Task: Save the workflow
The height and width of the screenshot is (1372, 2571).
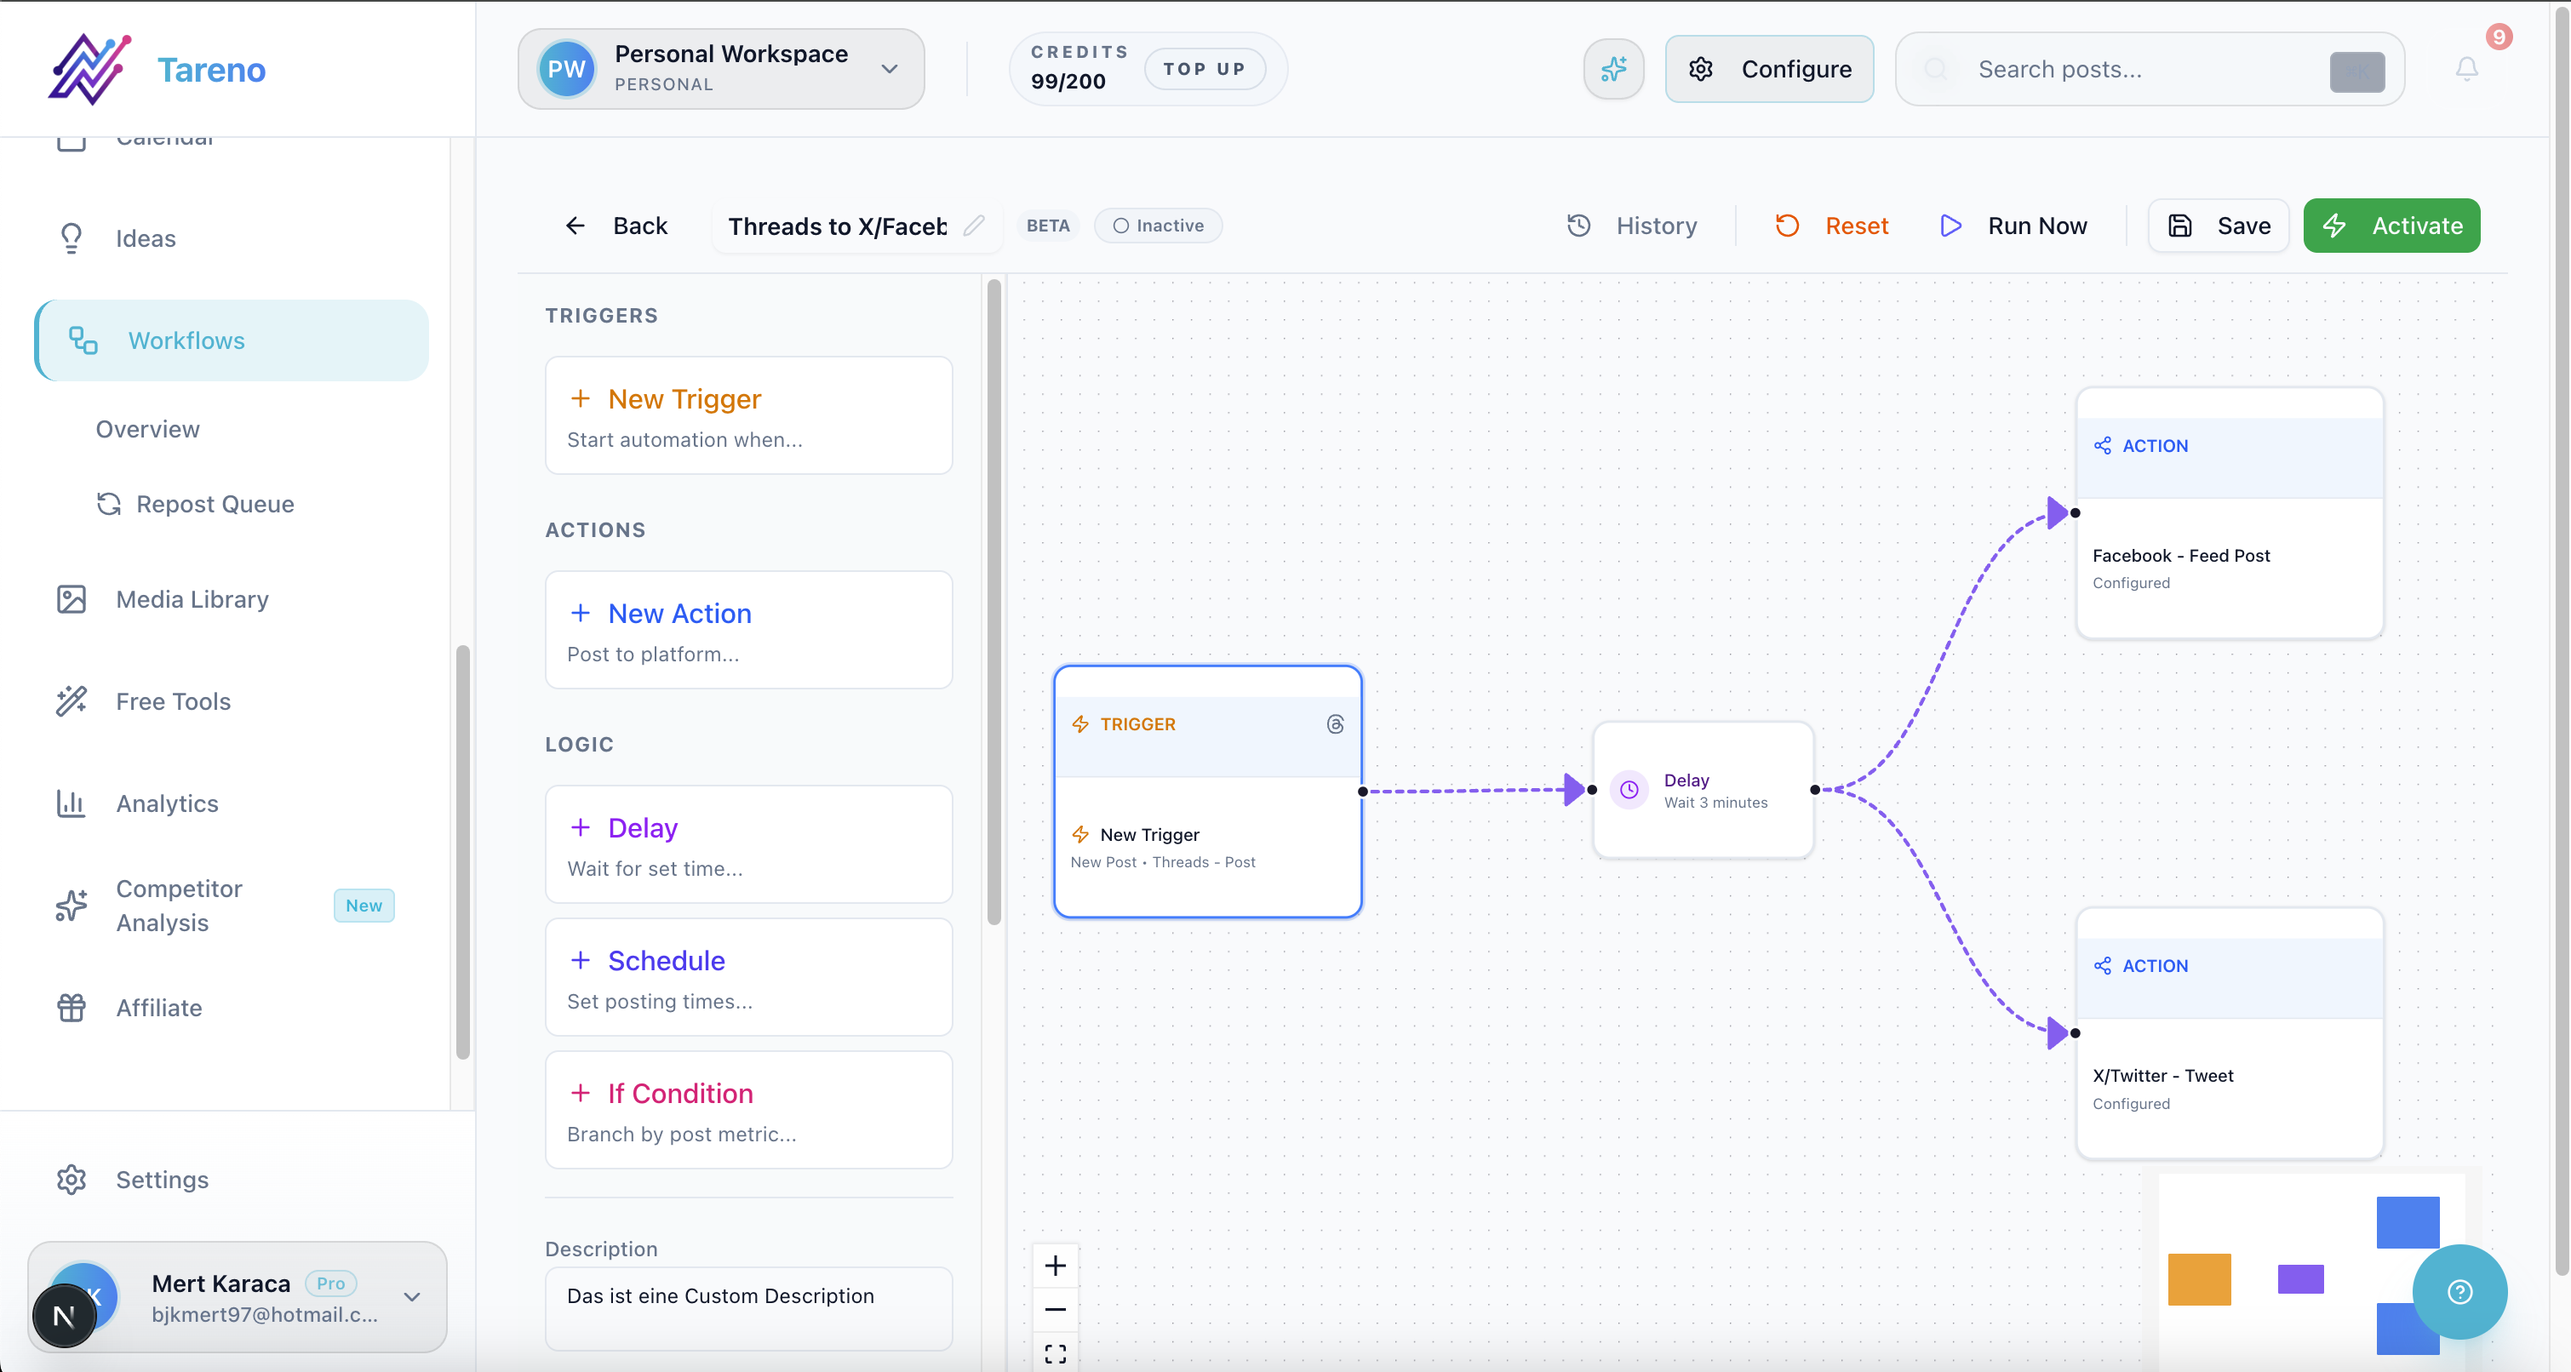Action: pyautogui.click(x=2219, y=226)
